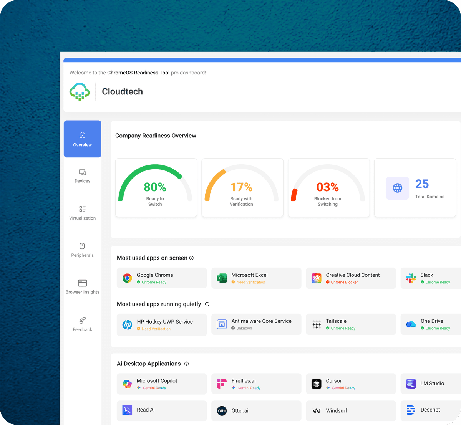Image resolution: width=461 pixels, height=425 pixels.
Task: Go to Devices in the sidebar
Action: [83, 176]
